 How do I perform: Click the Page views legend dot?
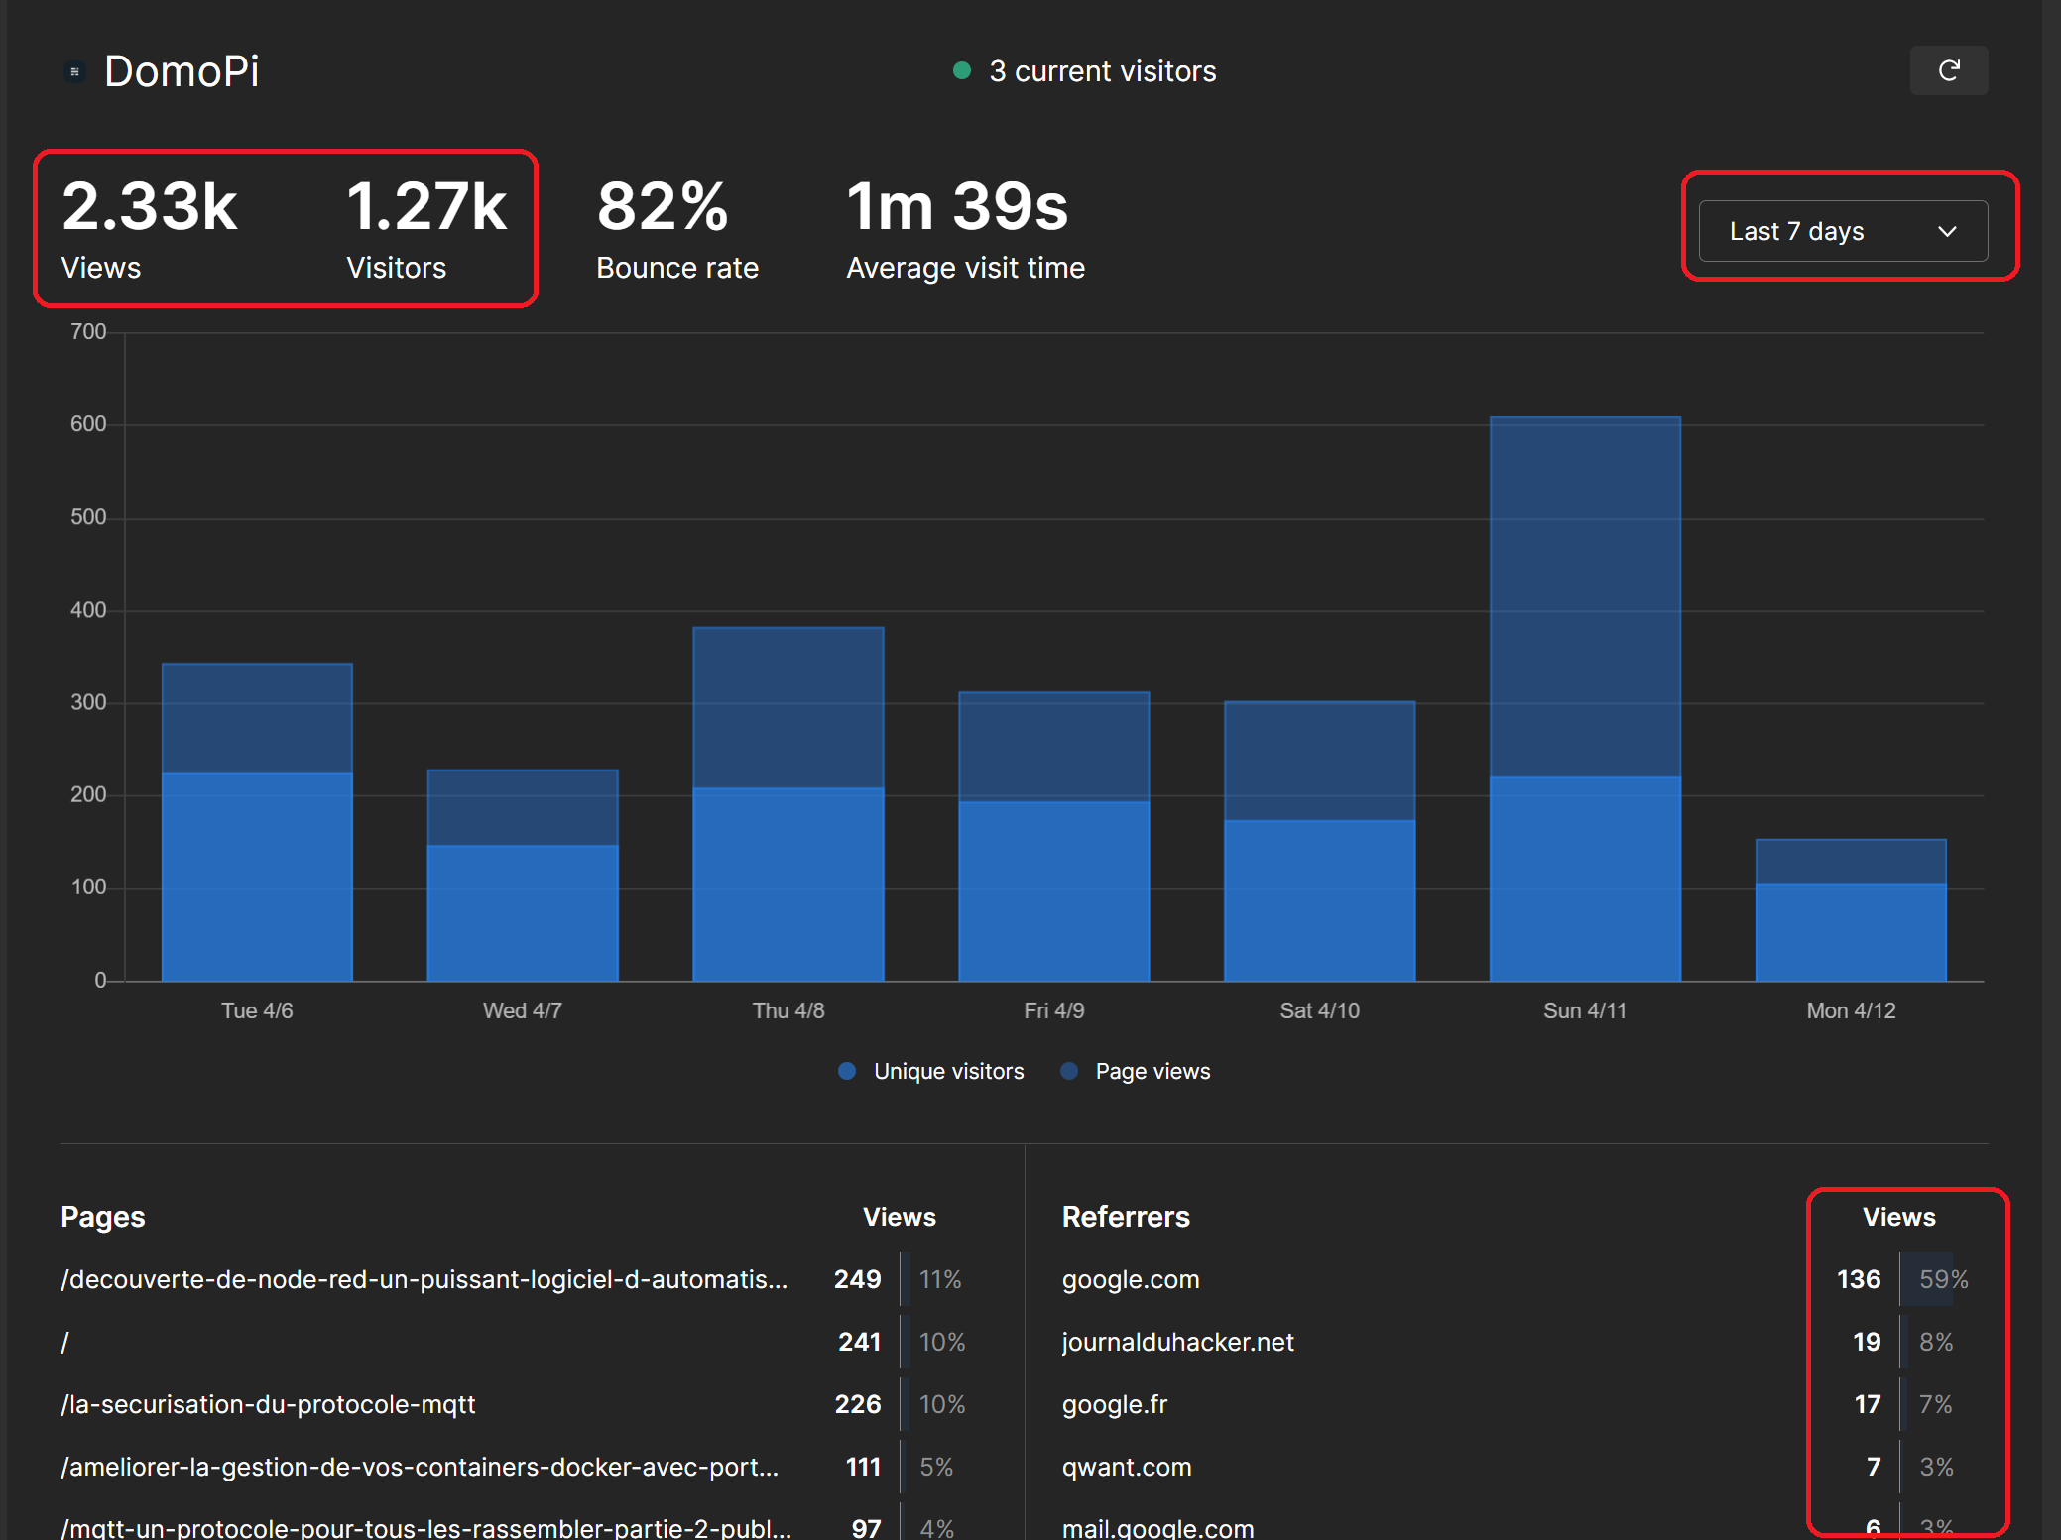(x=1068, y=1071)
